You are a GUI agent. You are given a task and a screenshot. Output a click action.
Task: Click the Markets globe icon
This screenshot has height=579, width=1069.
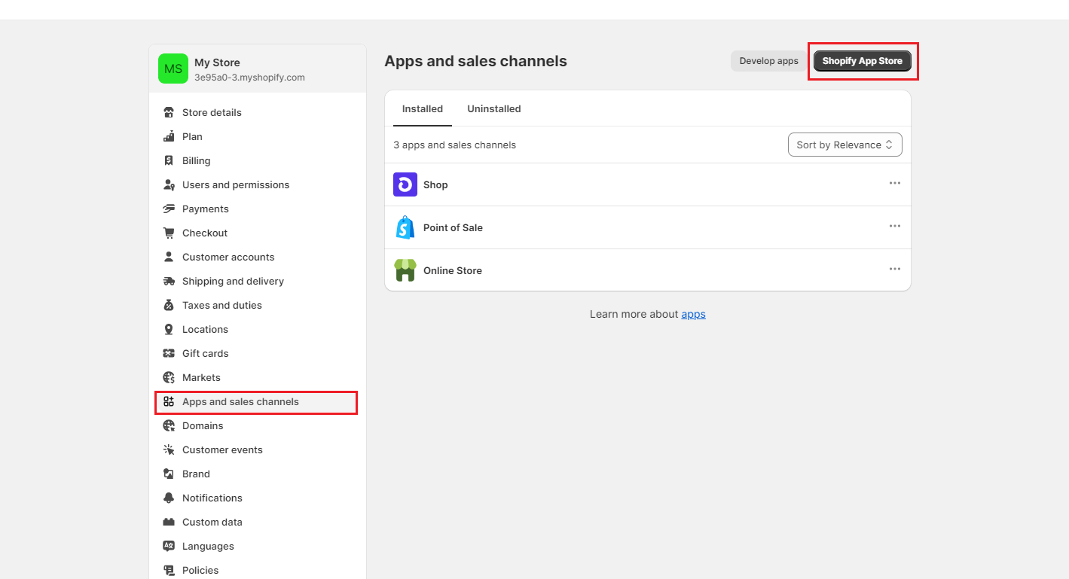click(169, 377)
